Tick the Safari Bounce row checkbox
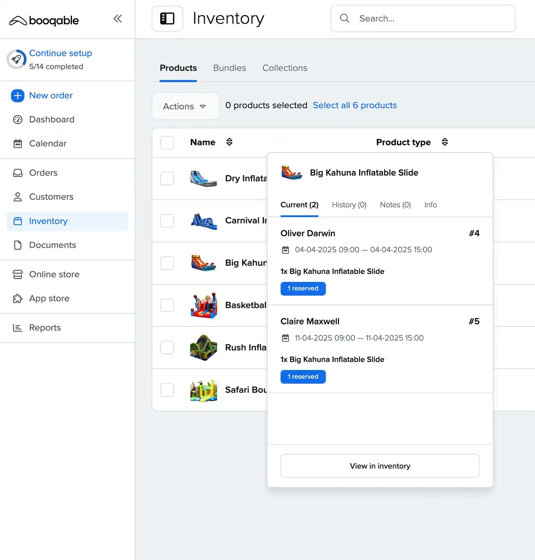 (x=167, y=389)
